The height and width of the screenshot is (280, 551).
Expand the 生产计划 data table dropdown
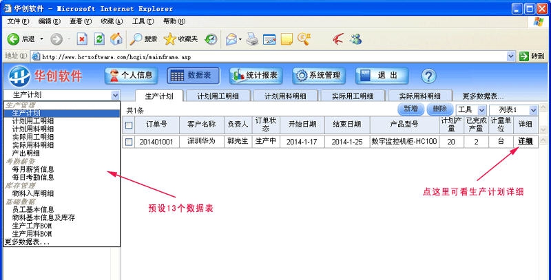(115, 95)
